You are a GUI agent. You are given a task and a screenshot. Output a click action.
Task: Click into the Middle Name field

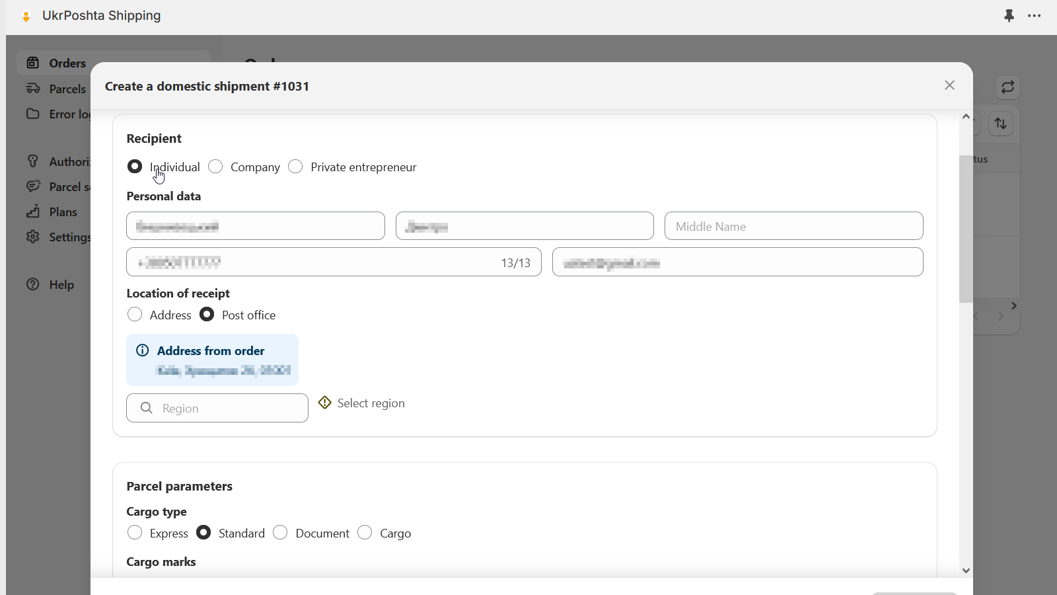[x=793, y=225]
